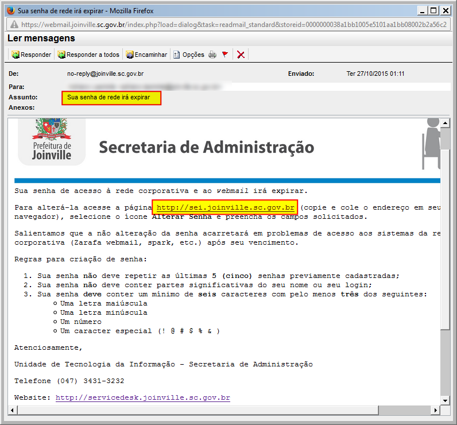Viewport: 457px width, 425px height.
Task: Click the Responder reply button
Action: (x=32, y=55)
